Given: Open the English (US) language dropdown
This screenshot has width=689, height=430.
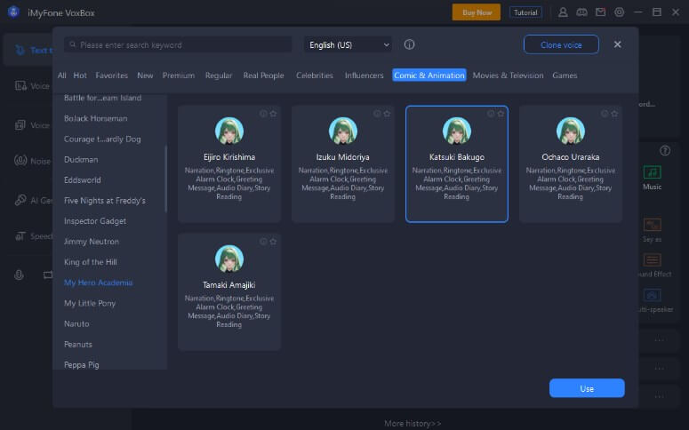Looking at the screenshot, I should tap(348, 44).
